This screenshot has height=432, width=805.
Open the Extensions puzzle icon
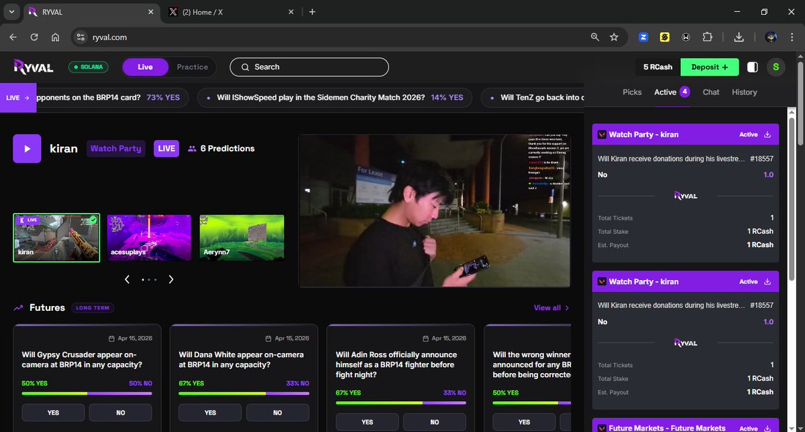708,38
